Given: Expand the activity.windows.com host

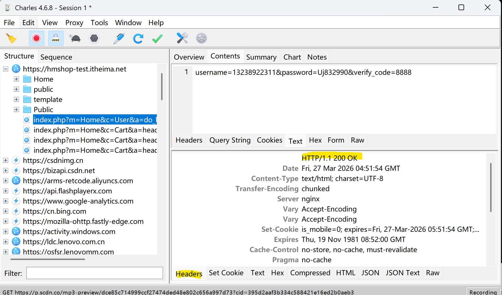Looking at the screenshot, I should tap(6, 231).
